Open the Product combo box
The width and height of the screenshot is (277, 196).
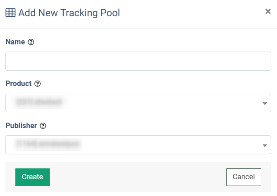click(138, 103)
